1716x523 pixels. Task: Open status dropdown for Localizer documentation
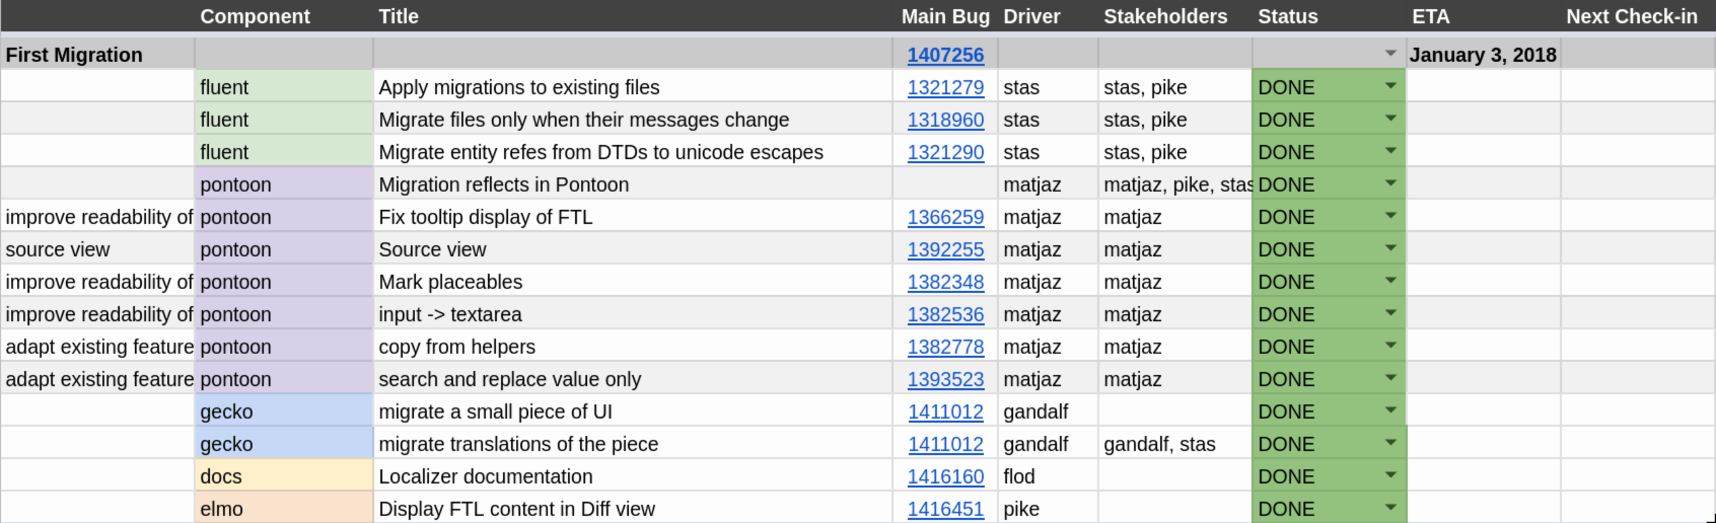1391,475
